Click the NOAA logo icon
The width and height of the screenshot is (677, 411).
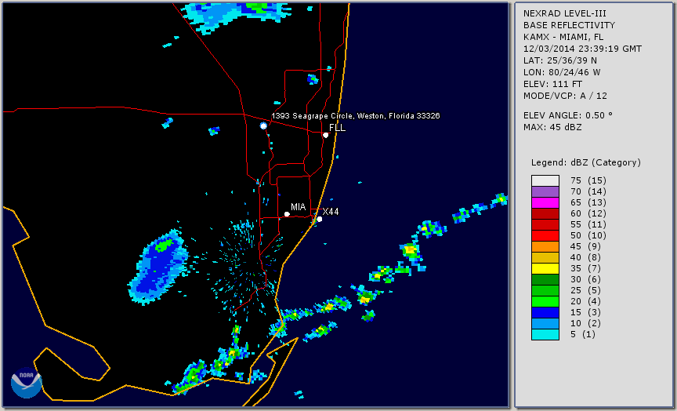(x=27, y=383)
